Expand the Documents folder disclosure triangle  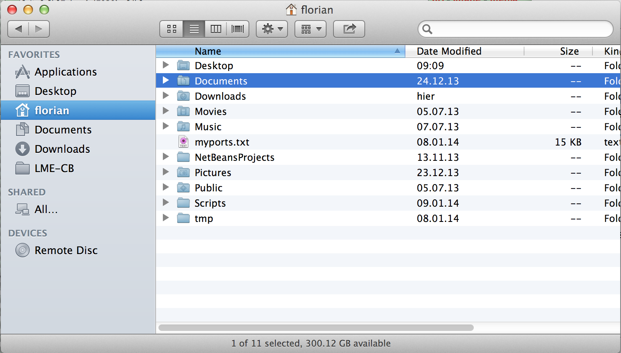tap(166, 80)
